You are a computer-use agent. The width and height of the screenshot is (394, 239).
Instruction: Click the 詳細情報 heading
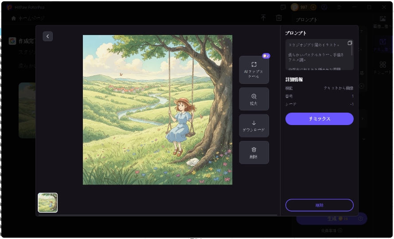294,79
